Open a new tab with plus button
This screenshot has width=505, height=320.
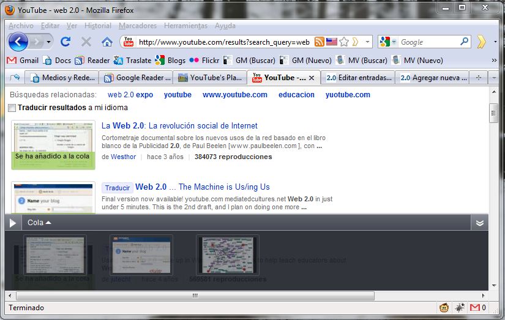click(478, 78)
